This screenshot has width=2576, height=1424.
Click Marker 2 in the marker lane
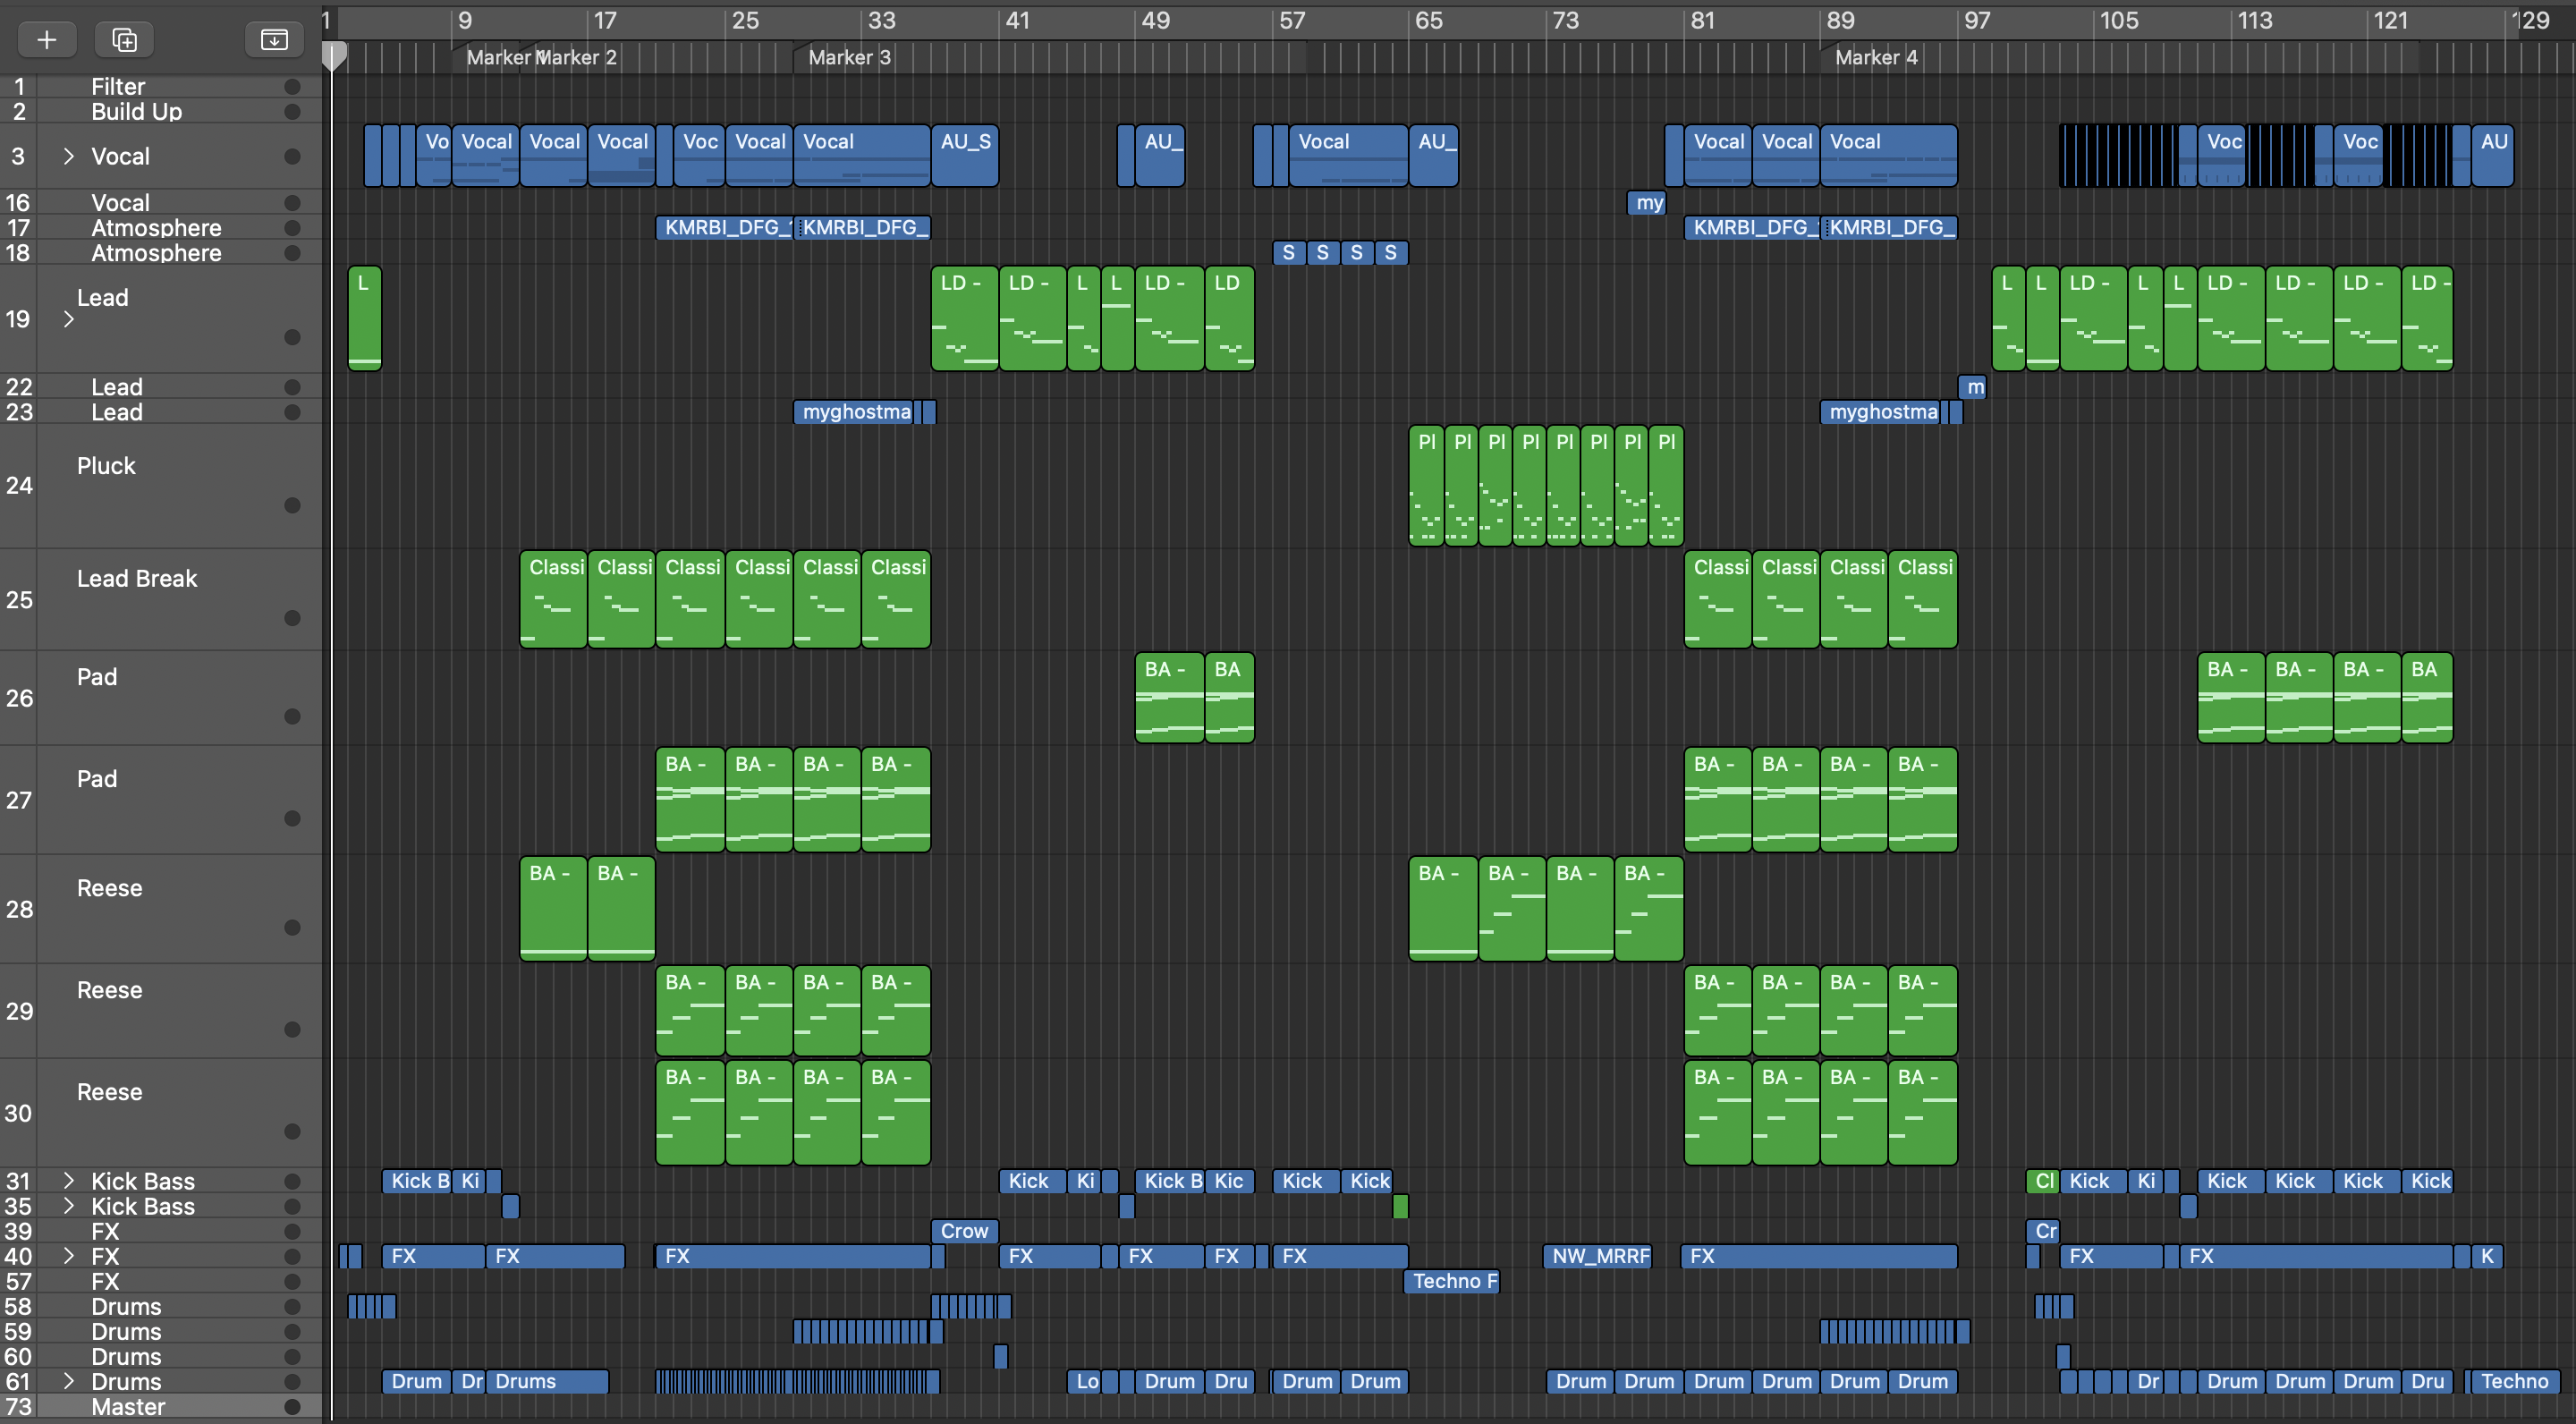[576, 58]
